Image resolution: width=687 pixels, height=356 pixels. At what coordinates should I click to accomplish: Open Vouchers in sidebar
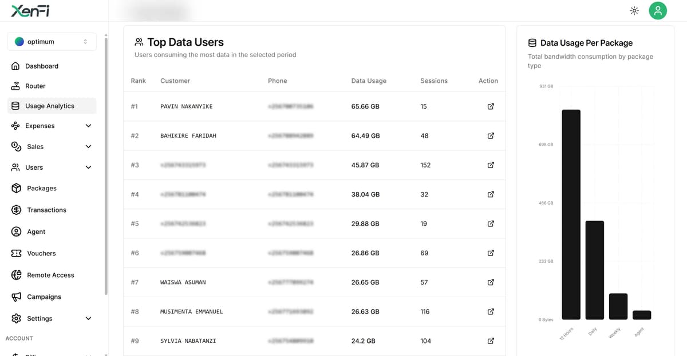[x=52, y=254]
